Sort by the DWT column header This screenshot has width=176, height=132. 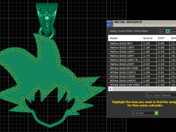(163, 38)
